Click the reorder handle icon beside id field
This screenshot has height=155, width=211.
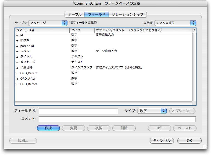point(17,35)
